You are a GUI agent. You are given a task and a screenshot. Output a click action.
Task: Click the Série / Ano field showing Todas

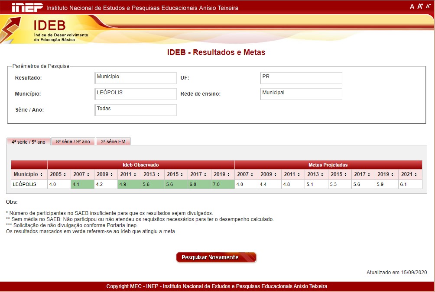point(135,110)
